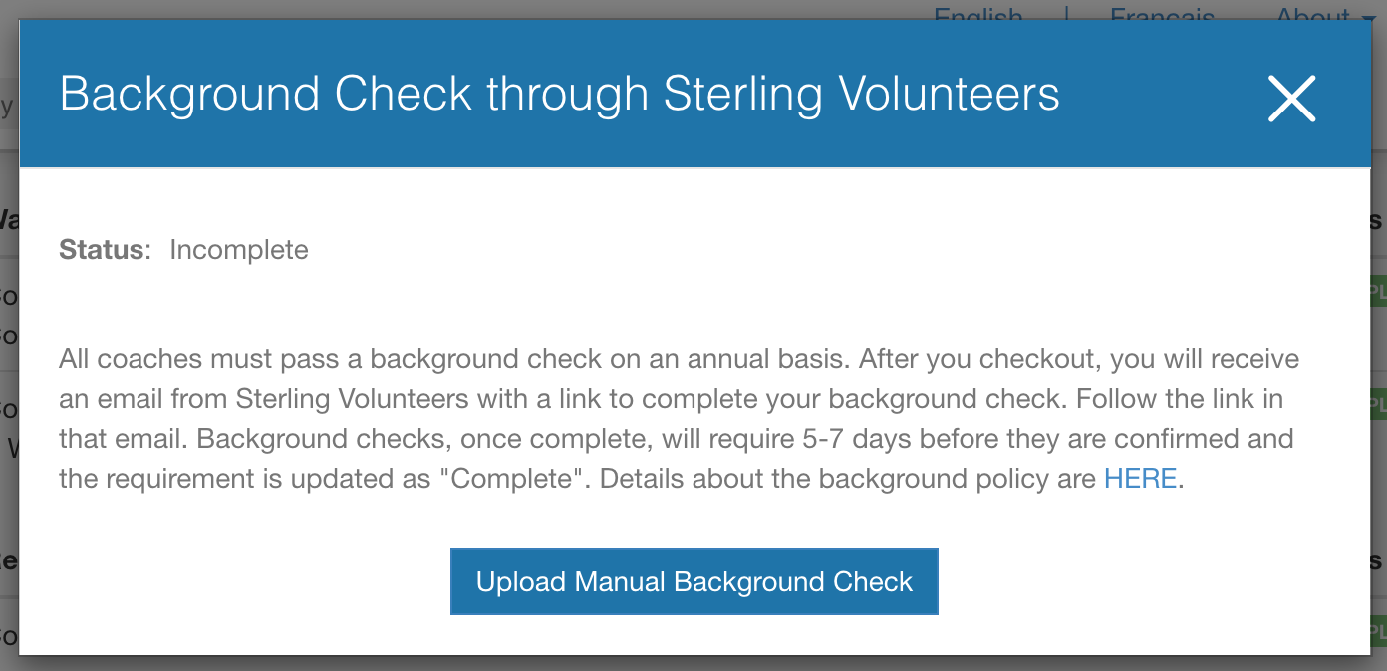Close the Background Check dialog with the X

[x=1291, y=99]
